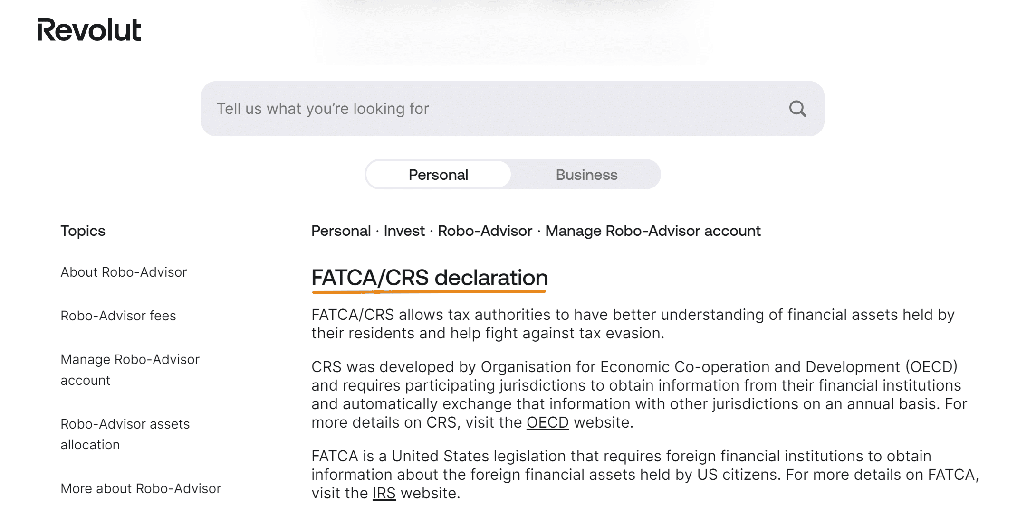
Task: Open Robo-Advisor fees topic
Action: [118, 316]
